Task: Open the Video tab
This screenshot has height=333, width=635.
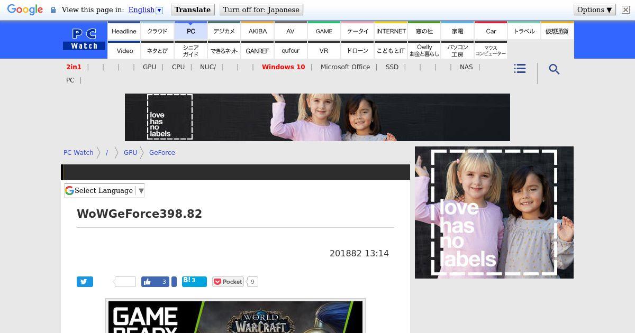Action: 124,50
